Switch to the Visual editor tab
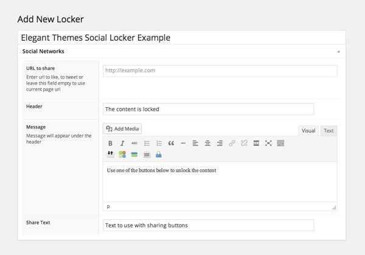 [x=308, y=130]
